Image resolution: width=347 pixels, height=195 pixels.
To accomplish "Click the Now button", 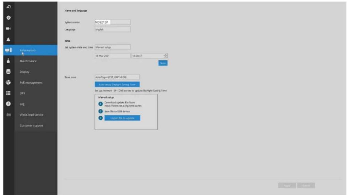I will point(163,63).
